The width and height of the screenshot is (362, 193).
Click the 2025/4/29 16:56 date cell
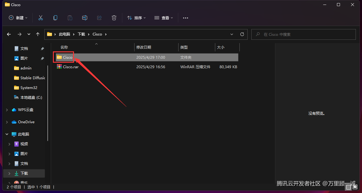(151, 67)
